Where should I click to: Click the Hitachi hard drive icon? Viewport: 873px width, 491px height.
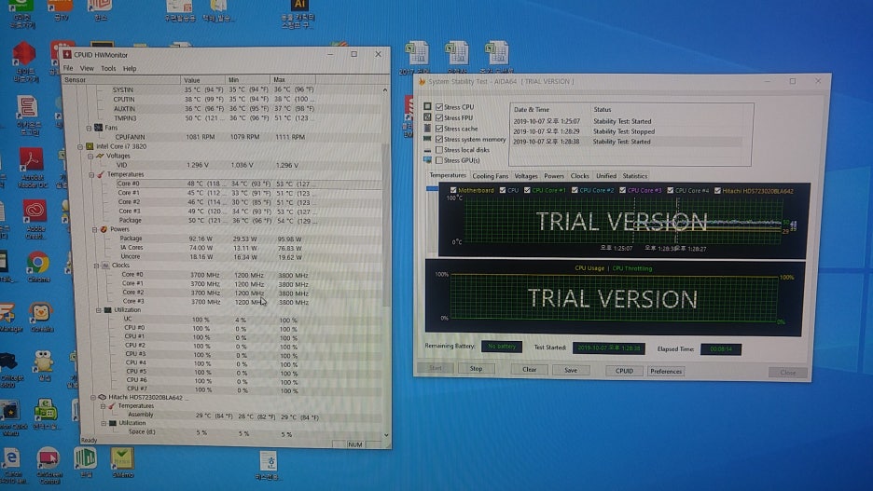102,397
